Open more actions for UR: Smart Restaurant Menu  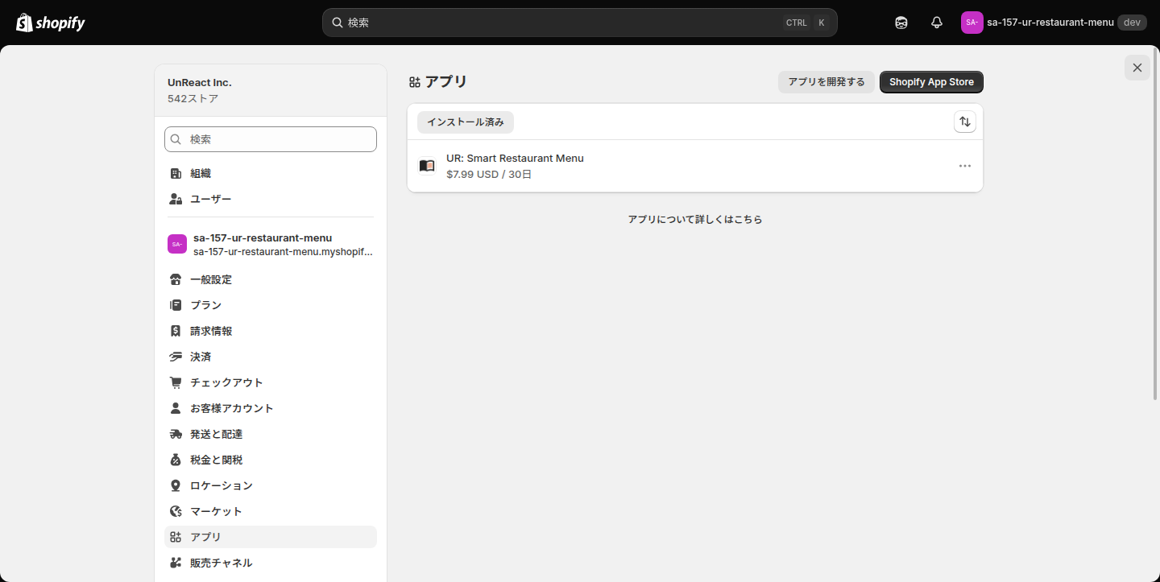pyautogui.click(x=965, y=166)
